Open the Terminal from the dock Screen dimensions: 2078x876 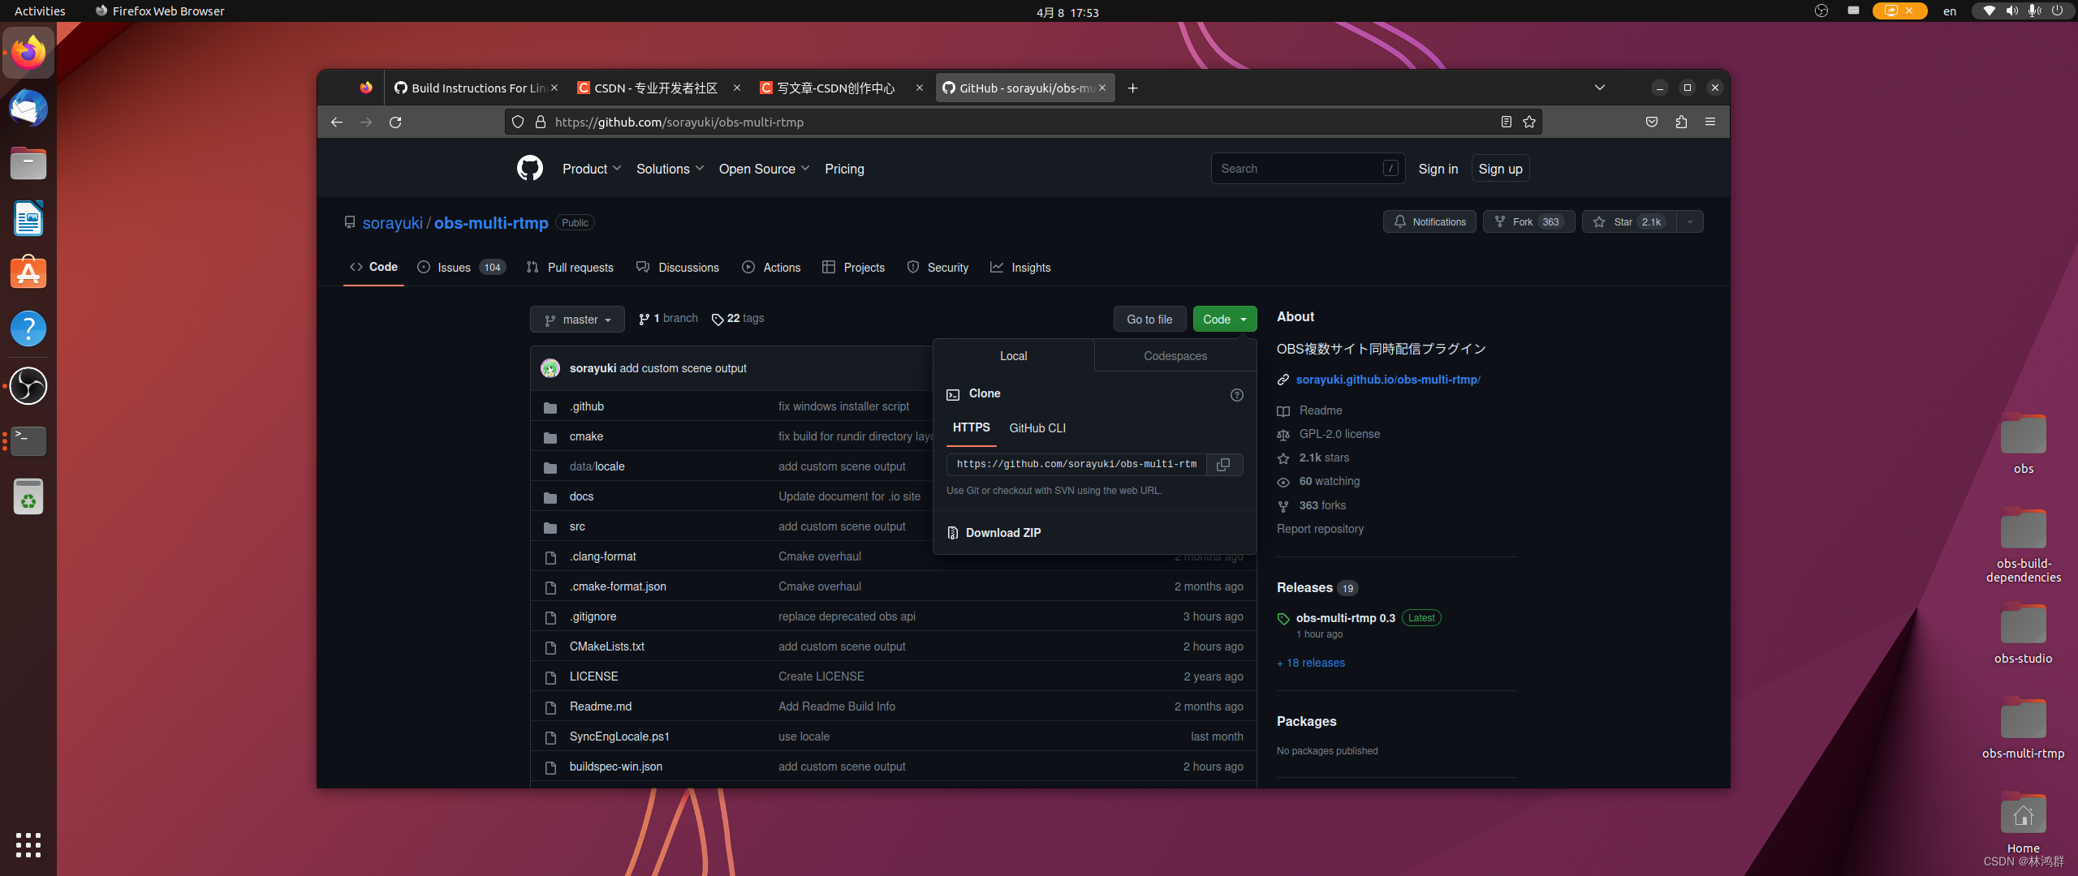28,441
